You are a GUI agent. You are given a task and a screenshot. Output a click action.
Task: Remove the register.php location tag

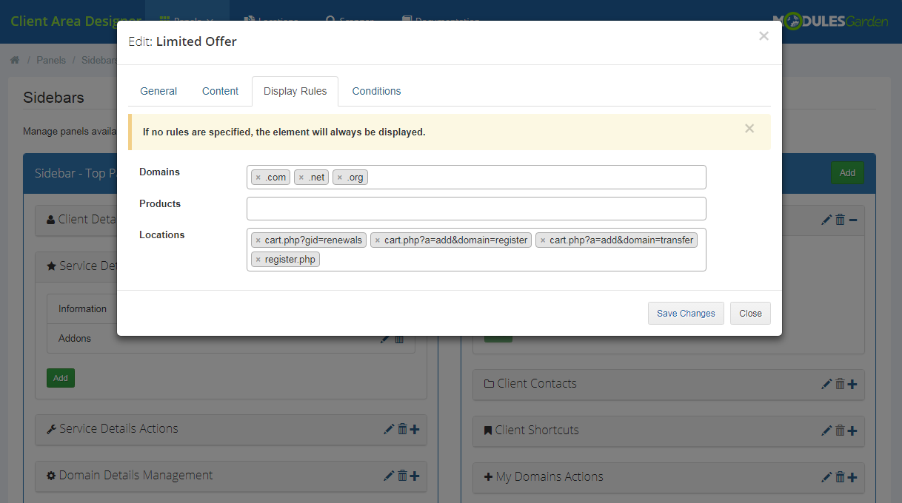(x=258, y=260)
